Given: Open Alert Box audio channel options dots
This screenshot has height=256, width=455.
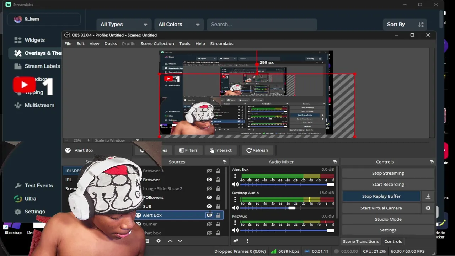Looking at the screenshot, I should click(x=235, y=176).
